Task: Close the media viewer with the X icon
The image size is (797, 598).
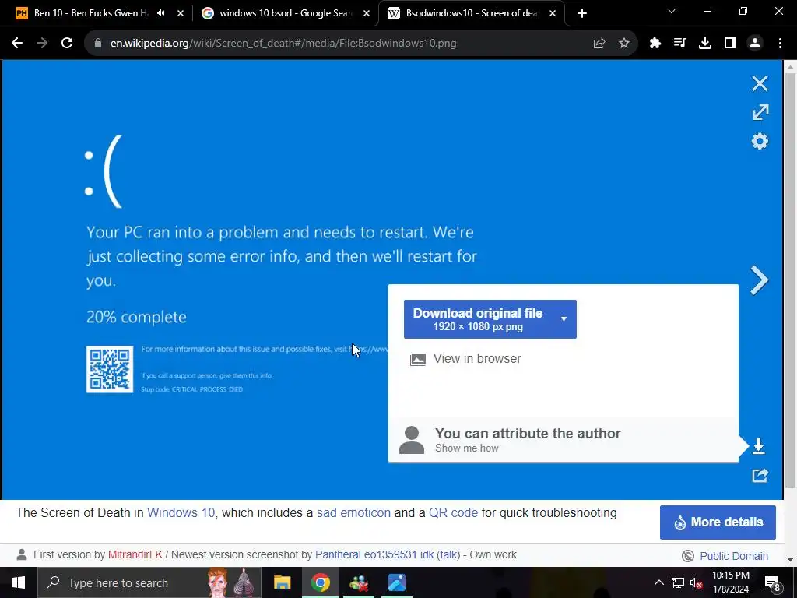Action: [x=760, y=83]
